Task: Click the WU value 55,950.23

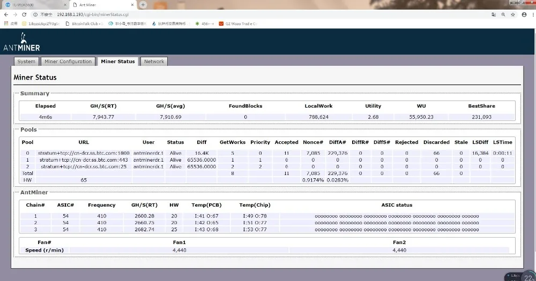Action: click(x=421, y=117)
